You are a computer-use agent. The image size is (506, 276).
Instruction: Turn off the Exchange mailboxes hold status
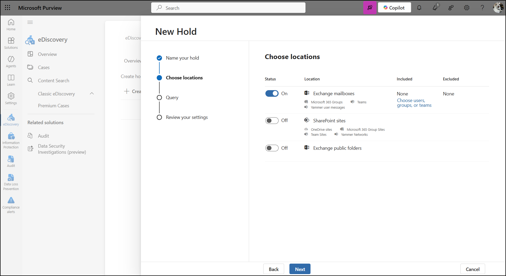272,93
